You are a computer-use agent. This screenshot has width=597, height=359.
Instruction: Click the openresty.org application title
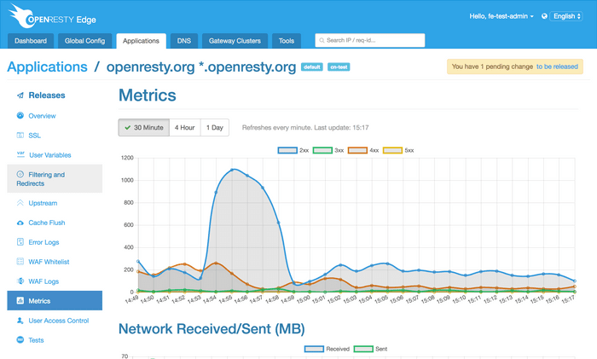[x=201, y=67]
